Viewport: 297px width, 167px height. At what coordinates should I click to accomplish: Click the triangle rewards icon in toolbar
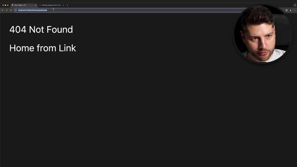point(291,10)
